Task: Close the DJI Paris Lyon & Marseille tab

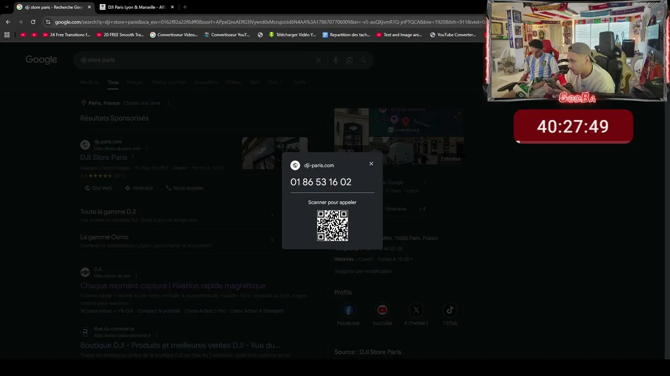Action: coord(172,7)
